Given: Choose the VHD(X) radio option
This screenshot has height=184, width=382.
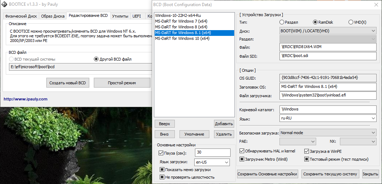Looking at the screenshot, I should pyautogui.click(x=351, y=22).
